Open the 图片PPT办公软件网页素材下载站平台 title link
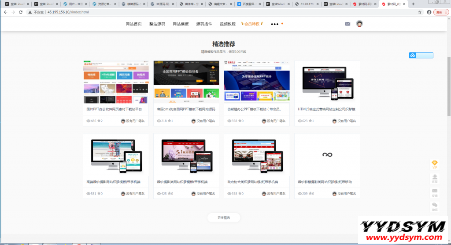 click(x=115, y=109)
